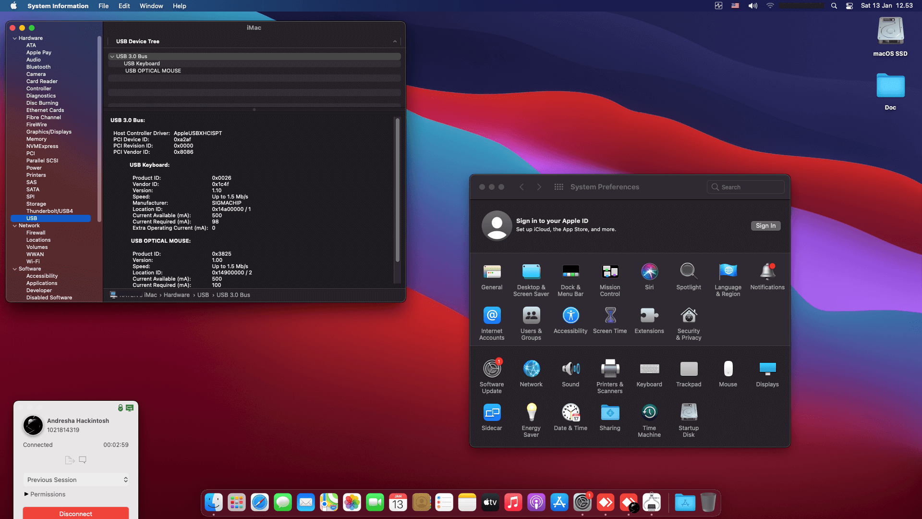Open the Doc folder on desktop
The image size is (922, 519).
pos(890,91)
